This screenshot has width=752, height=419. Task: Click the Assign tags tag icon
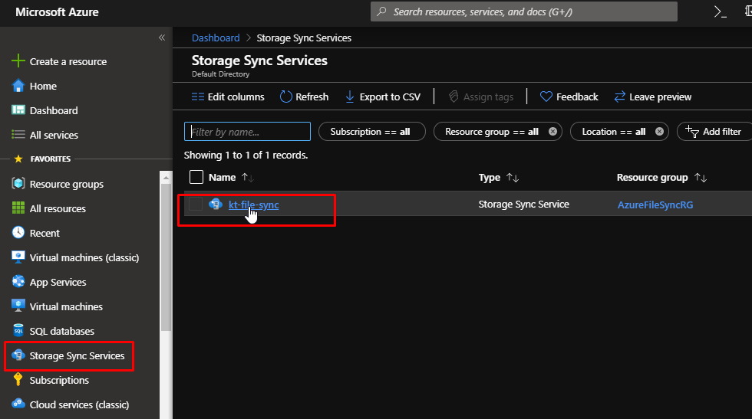click(454, 97)
